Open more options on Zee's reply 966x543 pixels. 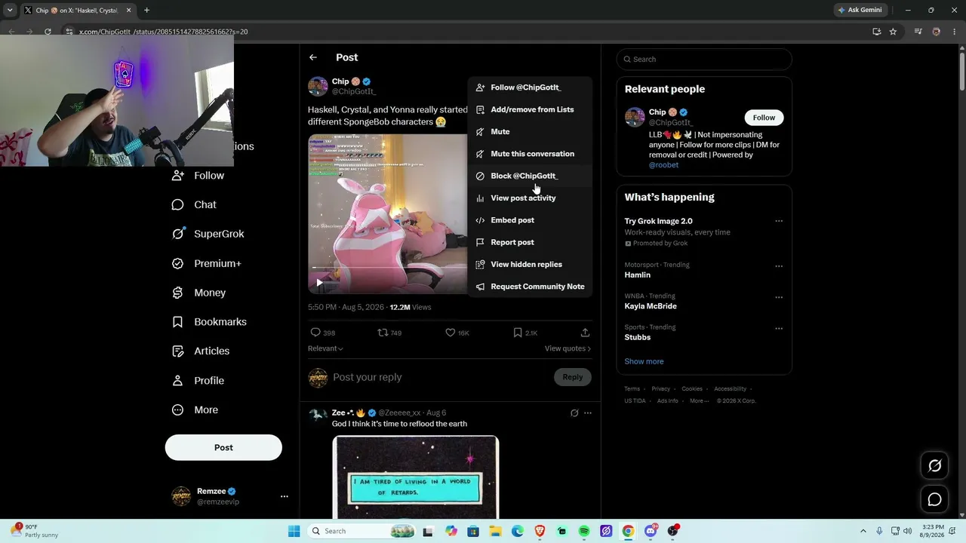coord(588,413)
